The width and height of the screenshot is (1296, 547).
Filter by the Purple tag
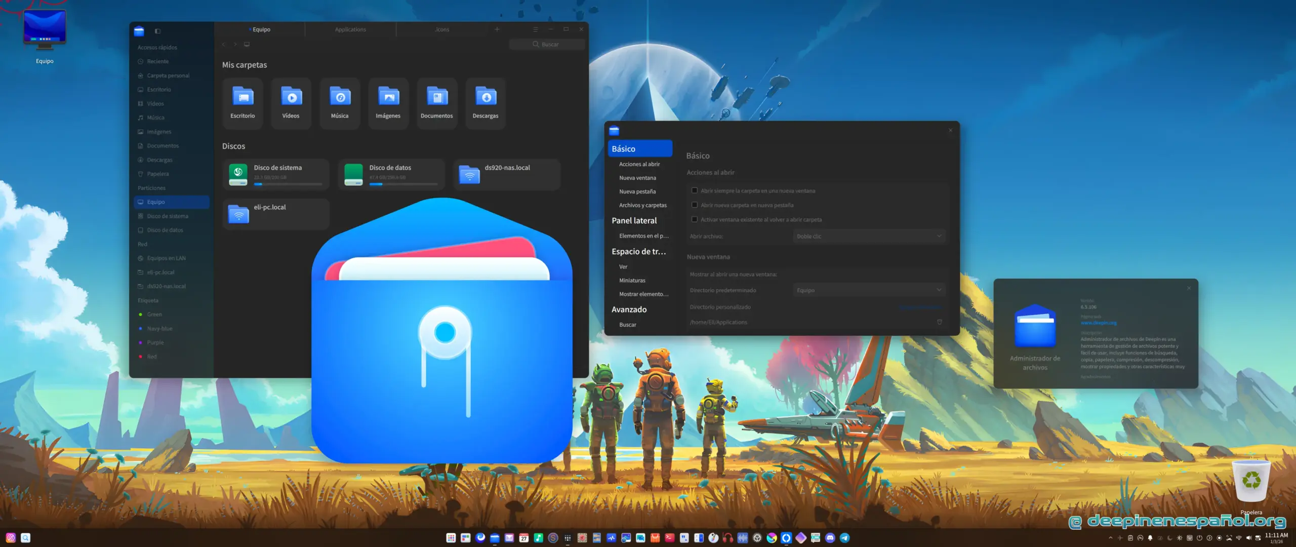point(172,342)
